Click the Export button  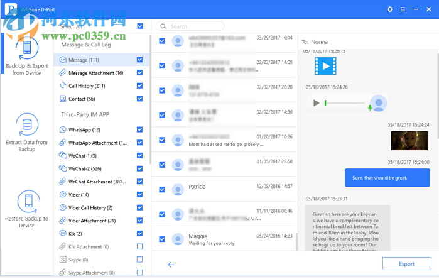pos(406,264)
